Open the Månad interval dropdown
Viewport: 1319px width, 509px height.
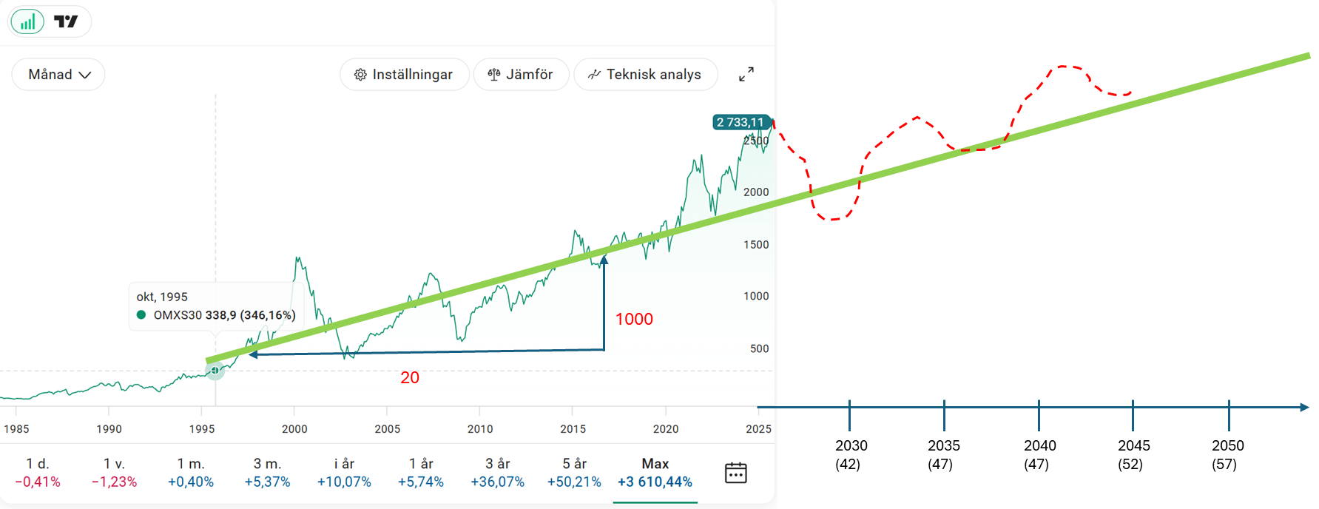tap(58, 75)
